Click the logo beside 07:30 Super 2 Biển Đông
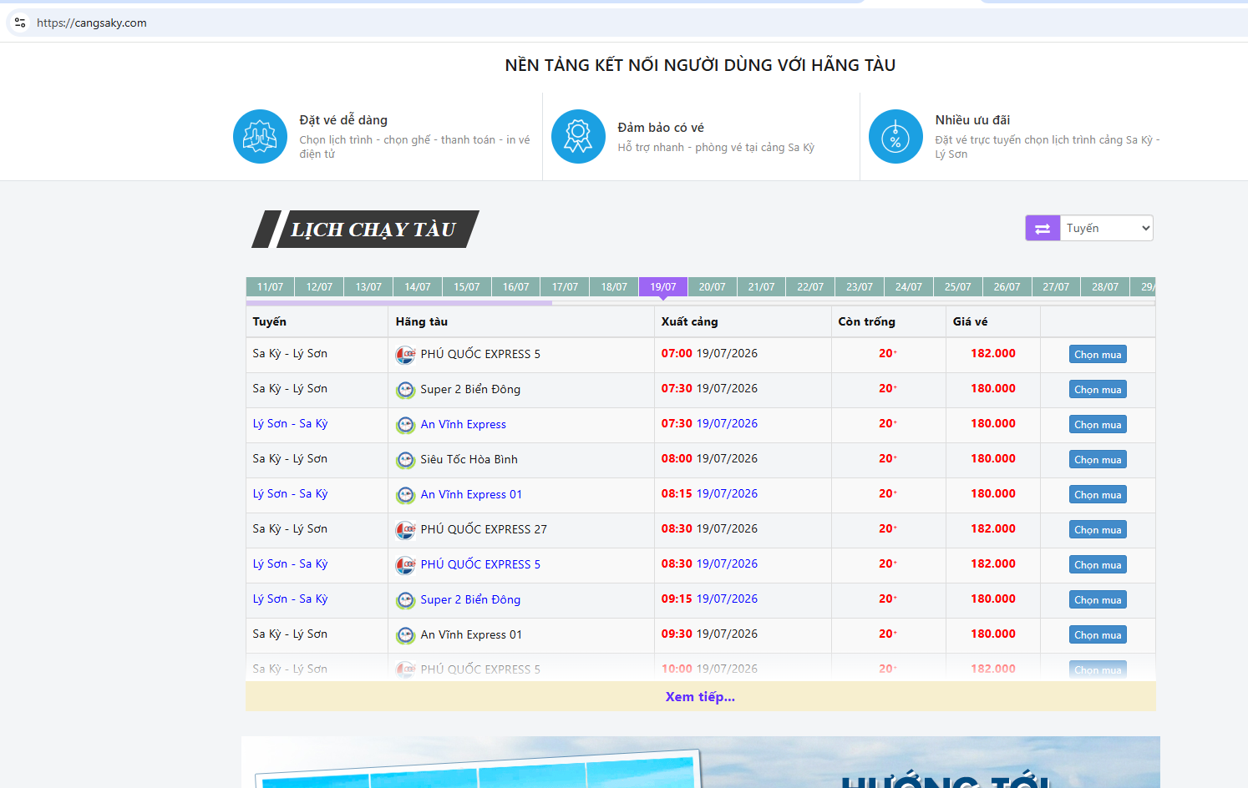 tap(406, 390)
